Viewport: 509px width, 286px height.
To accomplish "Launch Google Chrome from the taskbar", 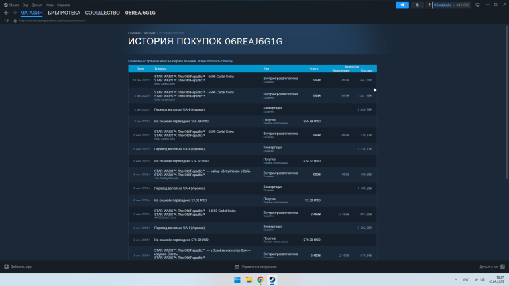I will (x=260, y=280).
